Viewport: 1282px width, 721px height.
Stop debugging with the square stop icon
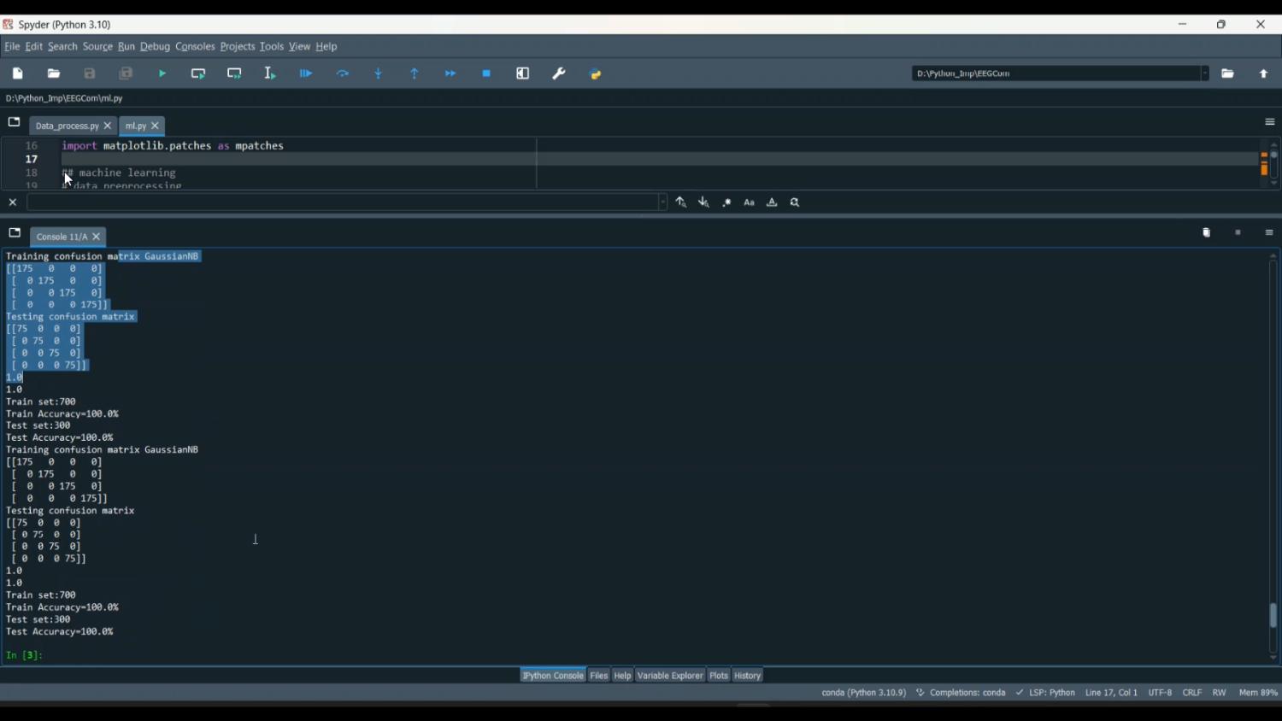(486, 74)
